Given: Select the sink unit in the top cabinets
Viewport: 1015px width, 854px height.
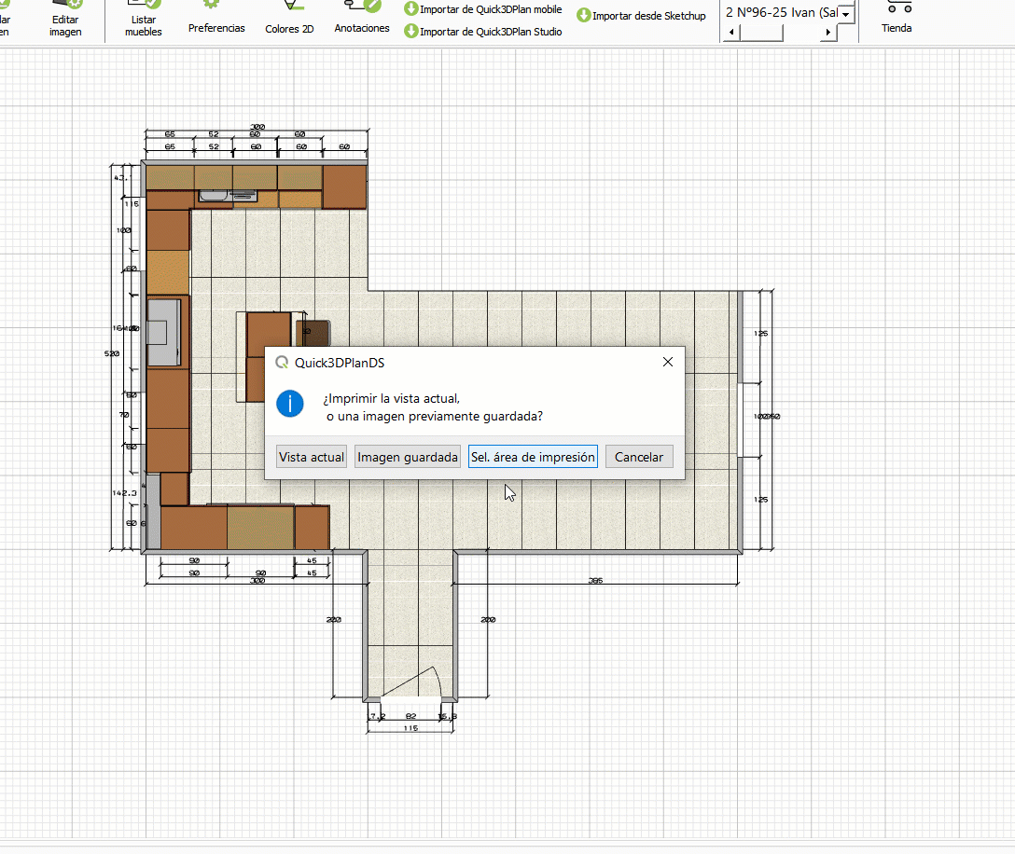Looking at the screenshot, I should pyautogui.click(x=227, y=197).
